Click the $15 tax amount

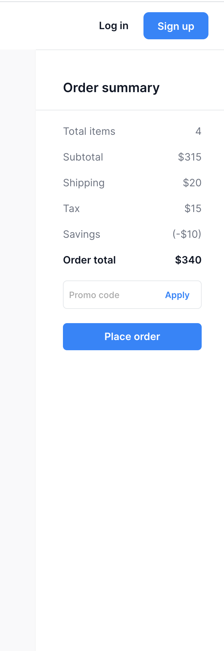point(193,209)
